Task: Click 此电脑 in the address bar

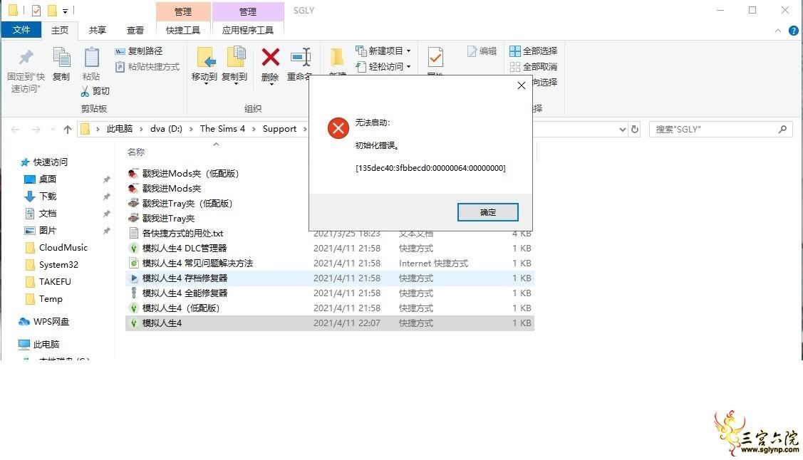Action: (x=120, y=129)
